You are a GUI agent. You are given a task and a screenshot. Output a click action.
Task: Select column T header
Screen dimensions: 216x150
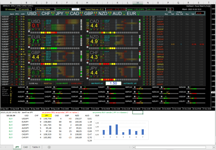tap(209, 3)
